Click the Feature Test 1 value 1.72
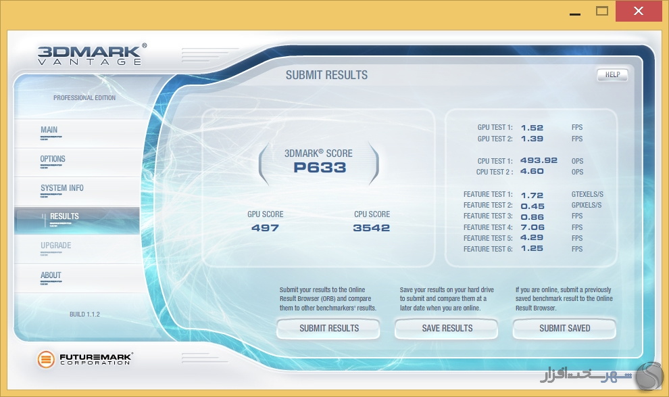 pyautogui.click(x=532, y=195)
